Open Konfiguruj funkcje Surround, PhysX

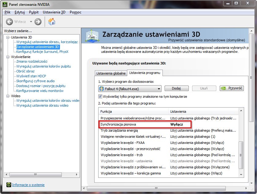pos(42,52)
